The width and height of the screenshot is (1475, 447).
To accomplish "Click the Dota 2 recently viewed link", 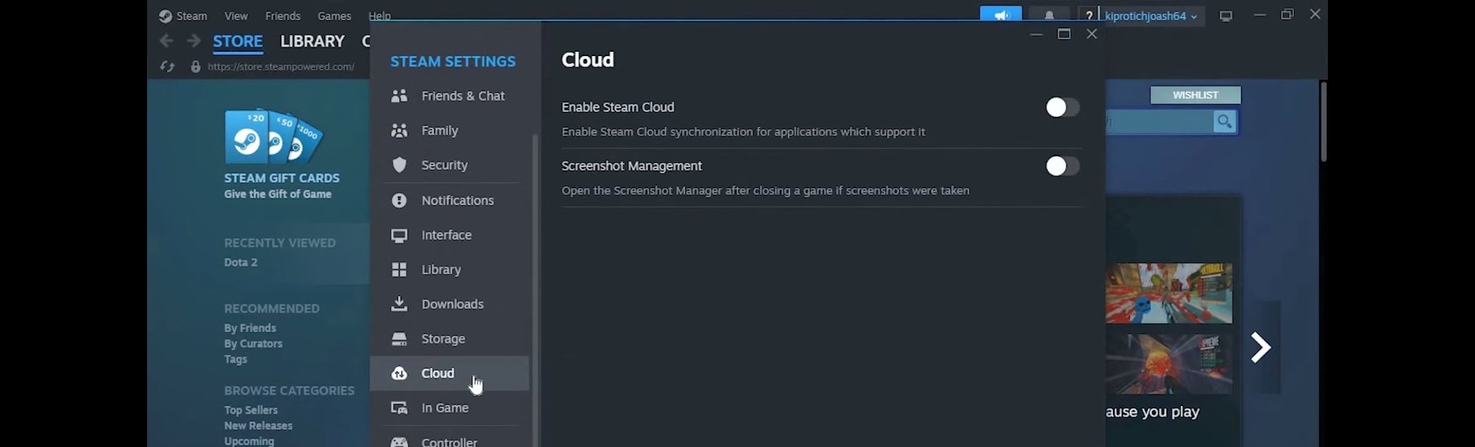I will tap(241, 262).
